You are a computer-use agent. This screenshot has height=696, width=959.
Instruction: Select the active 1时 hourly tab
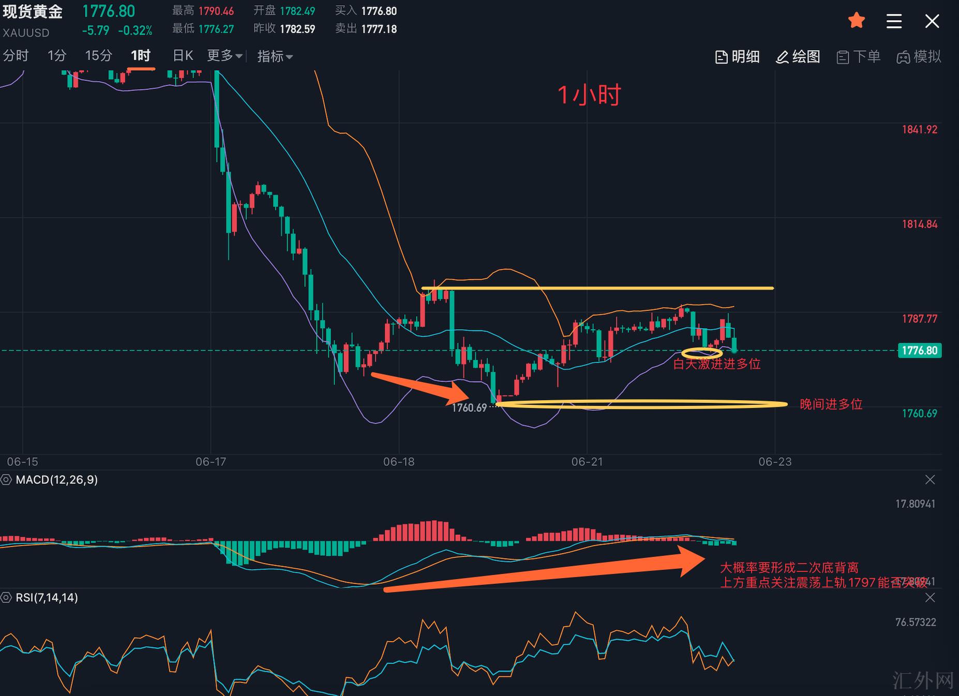140,56
